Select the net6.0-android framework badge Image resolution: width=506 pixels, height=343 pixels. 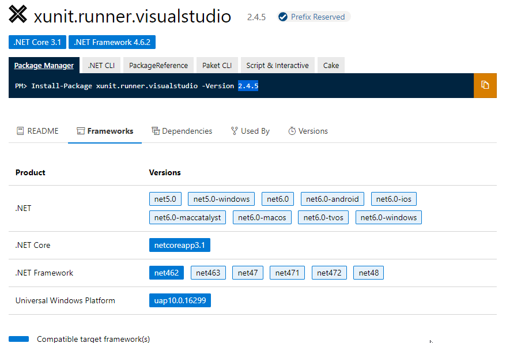pyautogui.click(x=332, y=198)
